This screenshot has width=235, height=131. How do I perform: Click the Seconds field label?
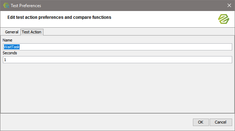coord(10,53)
